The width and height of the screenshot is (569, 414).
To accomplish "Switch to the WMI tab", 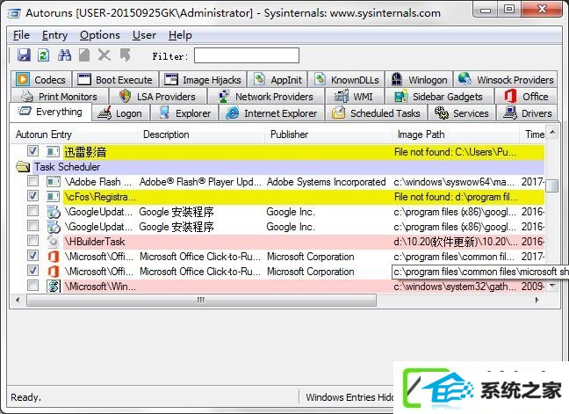I will pos(354,97).
